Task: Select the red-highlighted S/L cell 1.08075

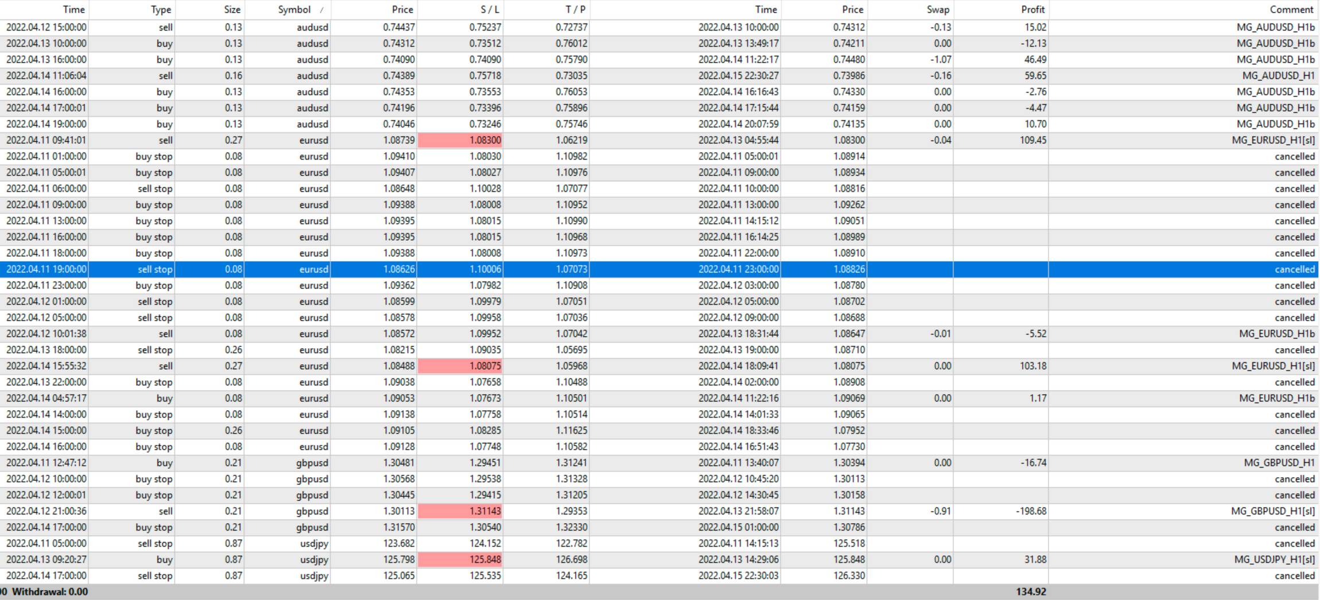Action: click(x=460, y=366)
